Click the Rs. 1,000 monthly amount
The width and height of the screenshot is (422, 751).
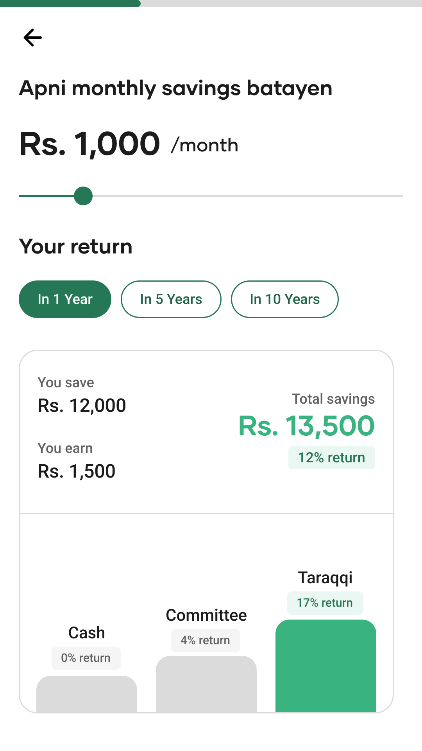pyautogui.click(x=90, y=144)
